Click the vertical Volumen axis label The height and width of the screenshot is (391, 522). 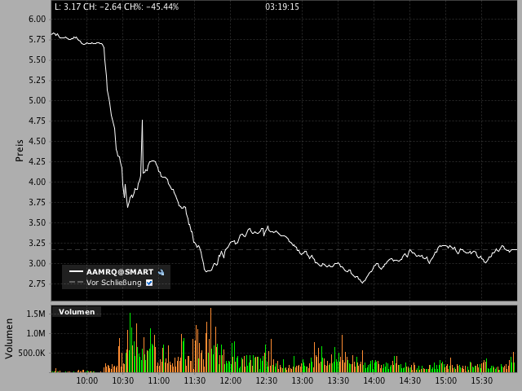coord(9,339)
